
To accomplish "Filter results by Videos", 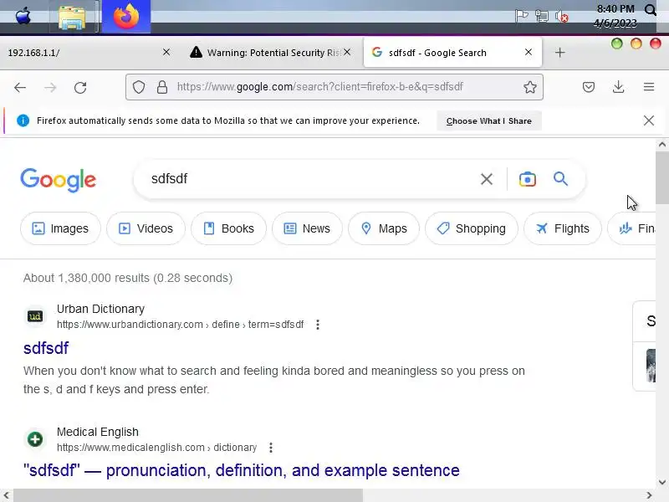I will 146,228.
